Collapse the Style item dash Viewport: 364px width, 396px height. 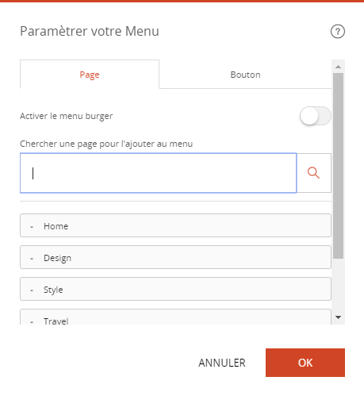tap(32, 290)
